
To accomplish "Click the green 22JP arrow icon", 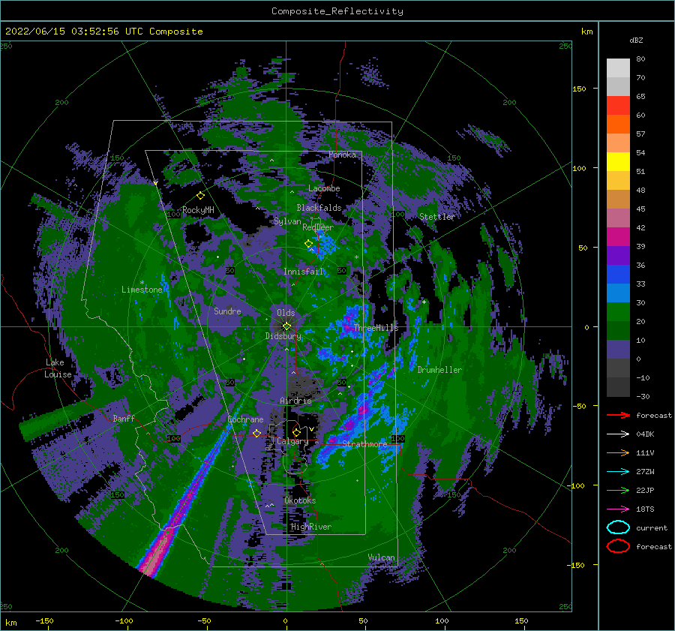I will [x=618, y=490].
